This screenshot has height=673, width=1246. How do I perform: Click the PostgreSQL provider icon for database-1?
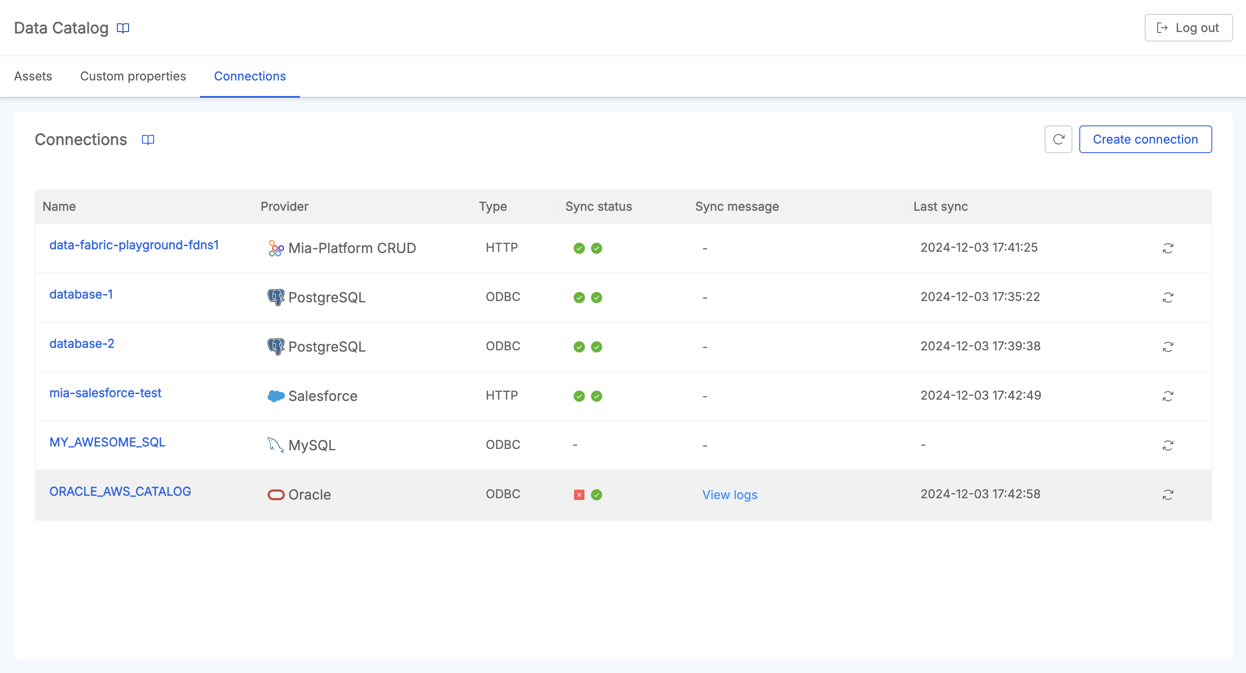point(276,297)
